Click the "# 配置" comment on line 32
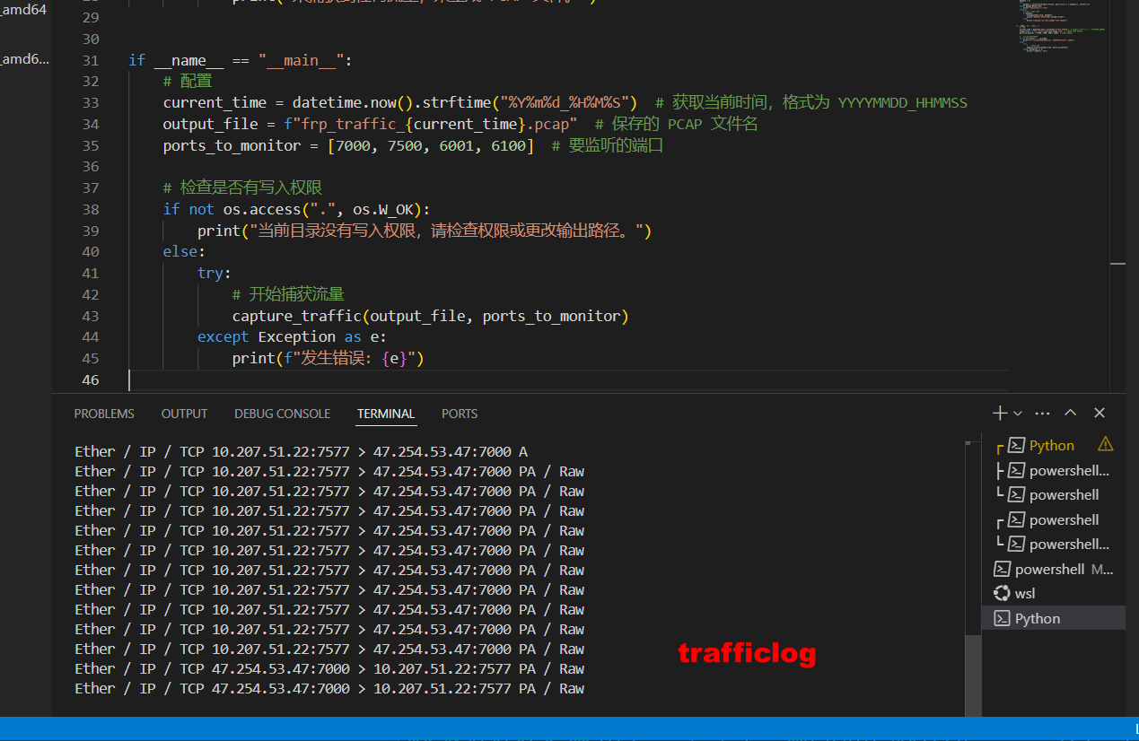 pos(188,81)
